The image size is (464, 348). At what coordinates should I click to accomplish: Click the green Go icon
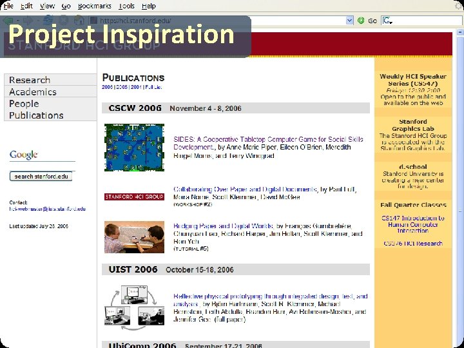pos(361,21)
